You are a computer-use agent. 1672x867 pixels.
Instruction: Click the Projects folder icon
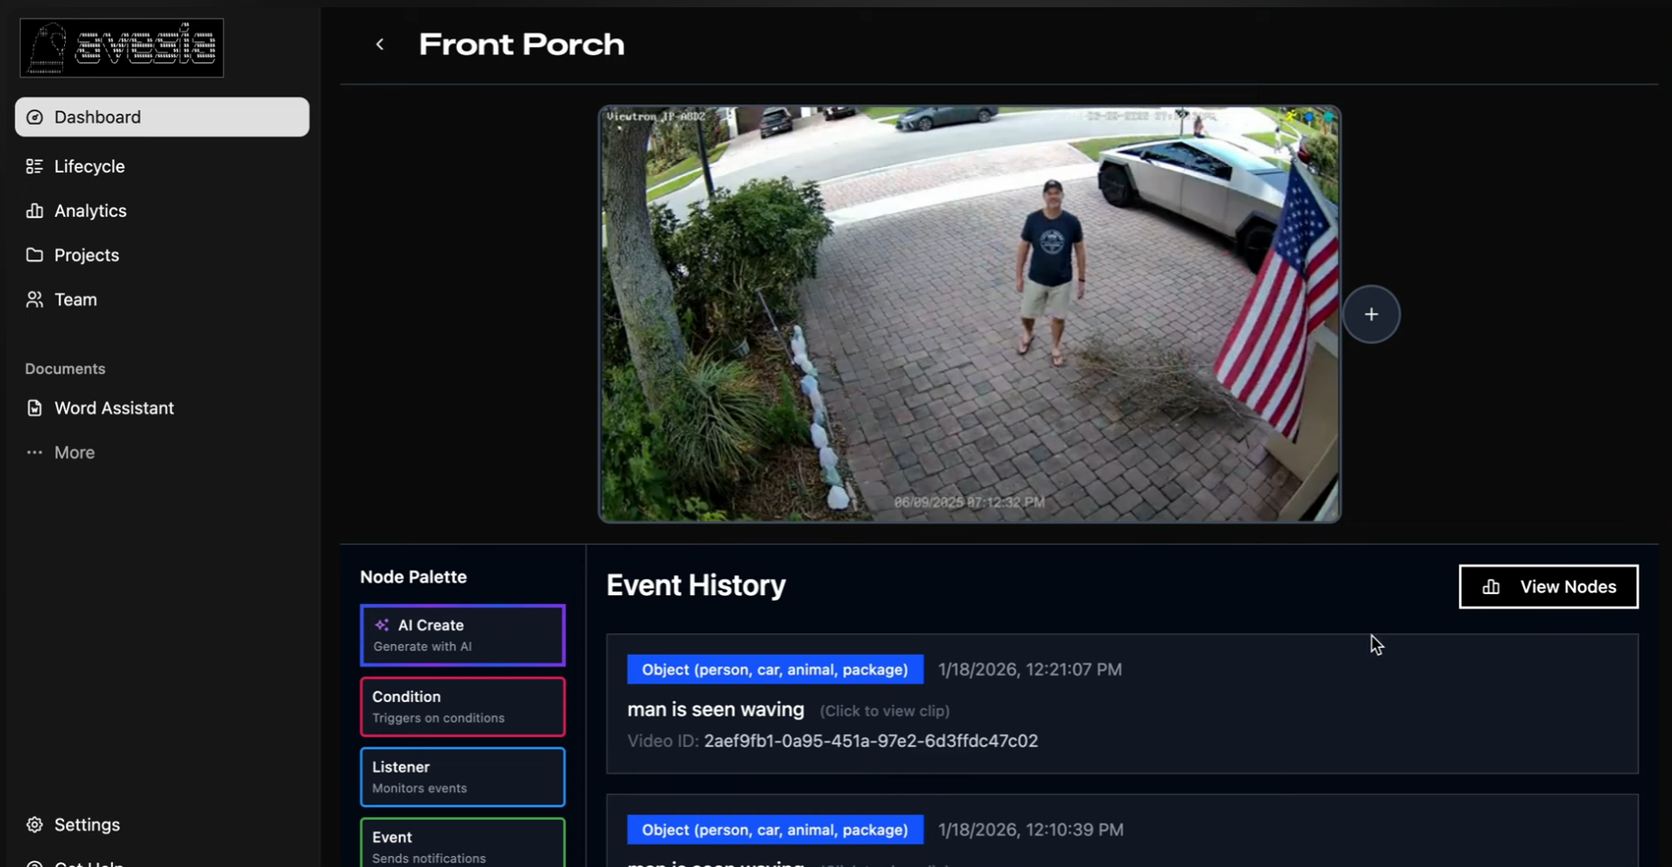(34, 255)
